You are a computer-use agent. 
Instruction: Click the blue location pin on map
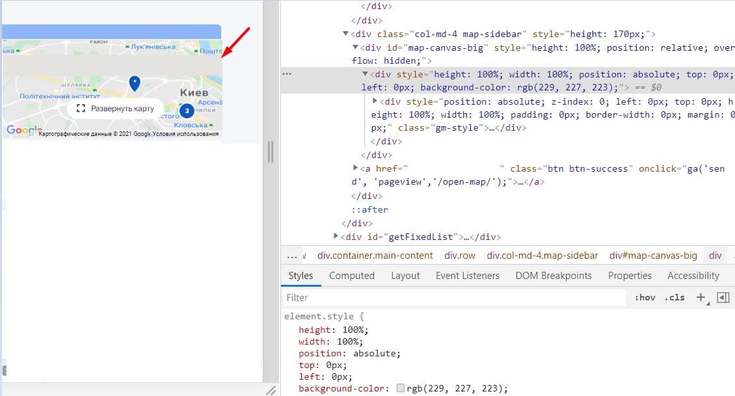click(x=135, y=83)
